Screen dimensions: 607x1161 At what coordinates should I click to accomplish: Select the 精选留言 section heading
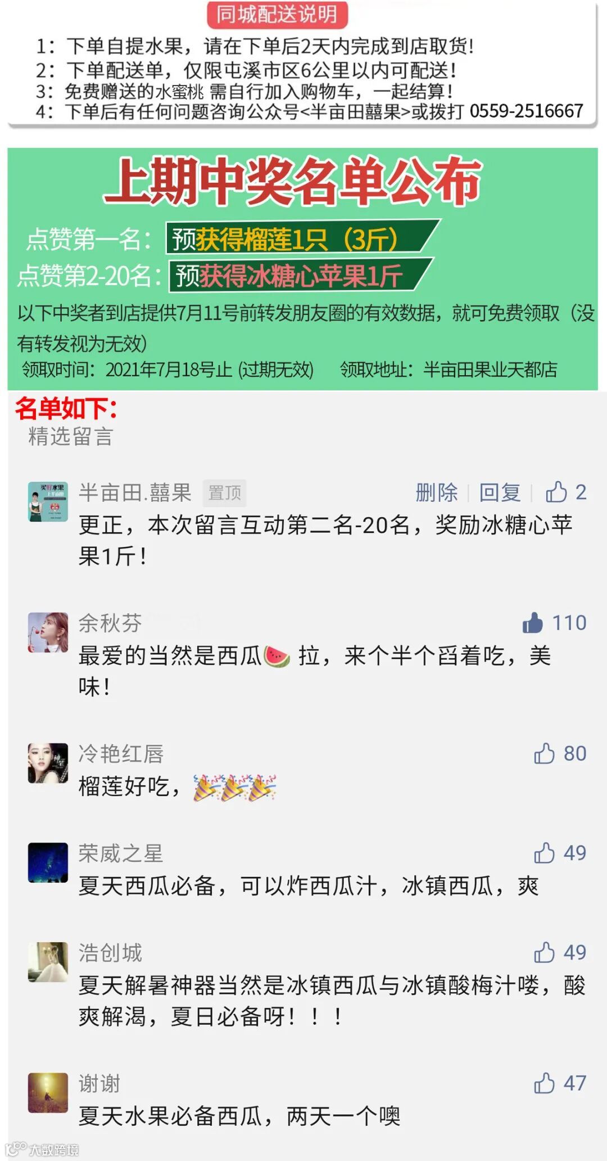pyautogui.click(x=71, y=436)
